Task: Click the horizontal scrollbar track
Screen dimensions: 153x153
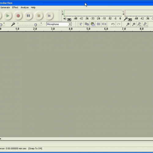Action: pos(78,139)
